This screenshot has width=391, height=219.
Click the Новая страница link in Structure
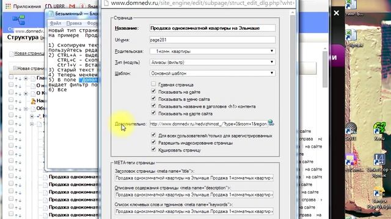click(x=29, y=54)
